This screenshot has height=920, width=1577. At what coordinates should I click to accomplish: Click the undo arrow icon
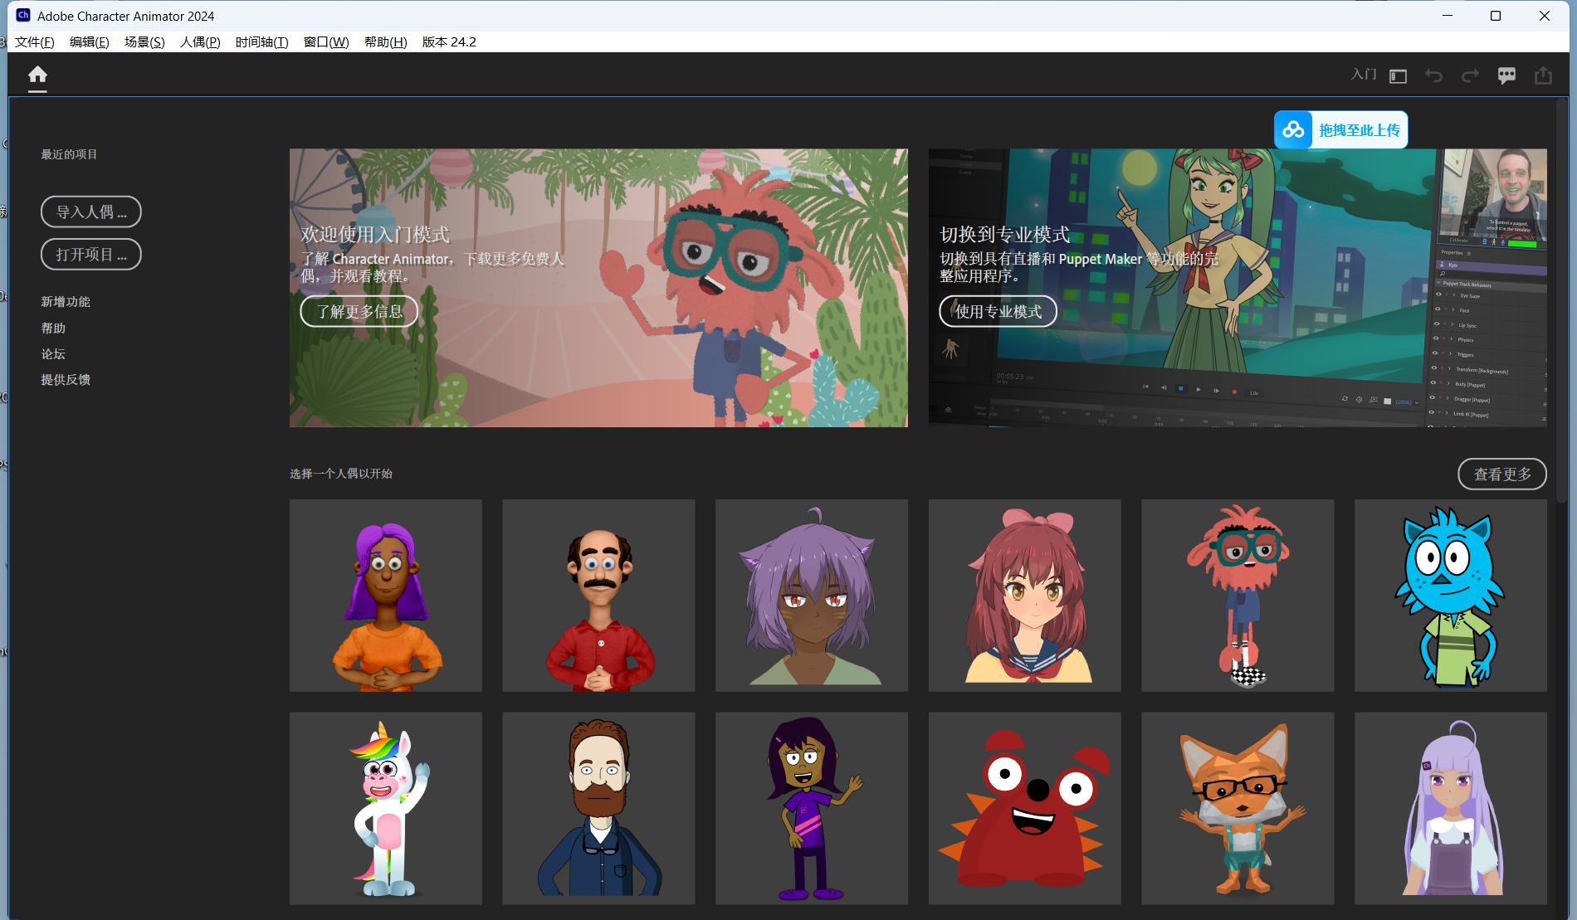tap(1433, 76)
